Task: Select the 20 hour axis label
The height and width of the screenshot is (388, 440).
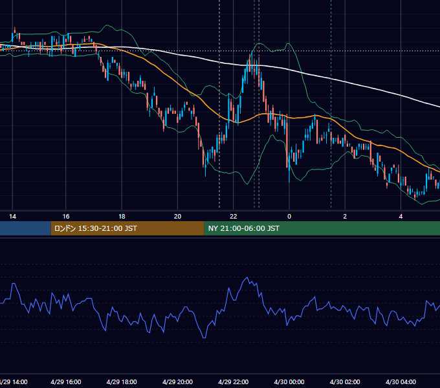Action: [x=178, y=217]
